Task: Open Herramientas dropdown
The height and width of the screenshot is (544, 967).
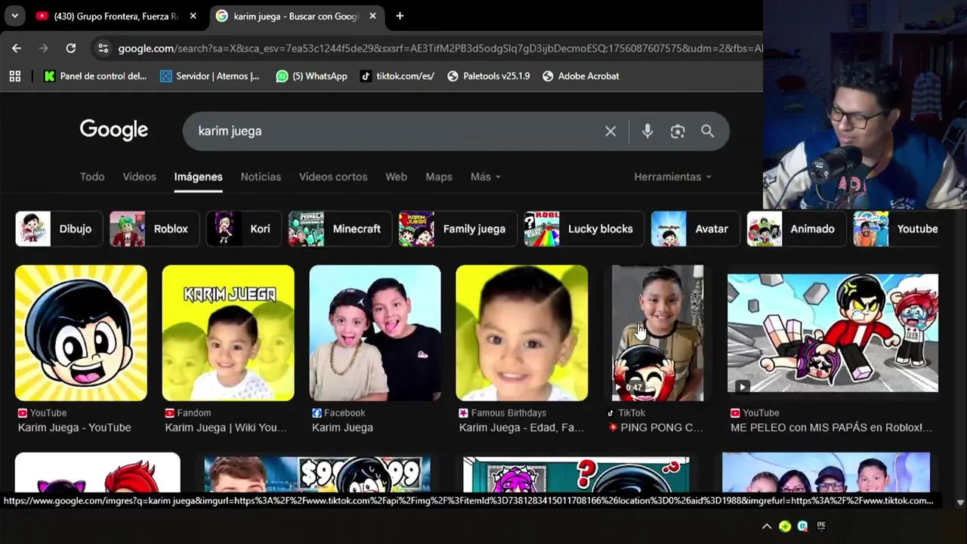Action: [x=672, y=177]
